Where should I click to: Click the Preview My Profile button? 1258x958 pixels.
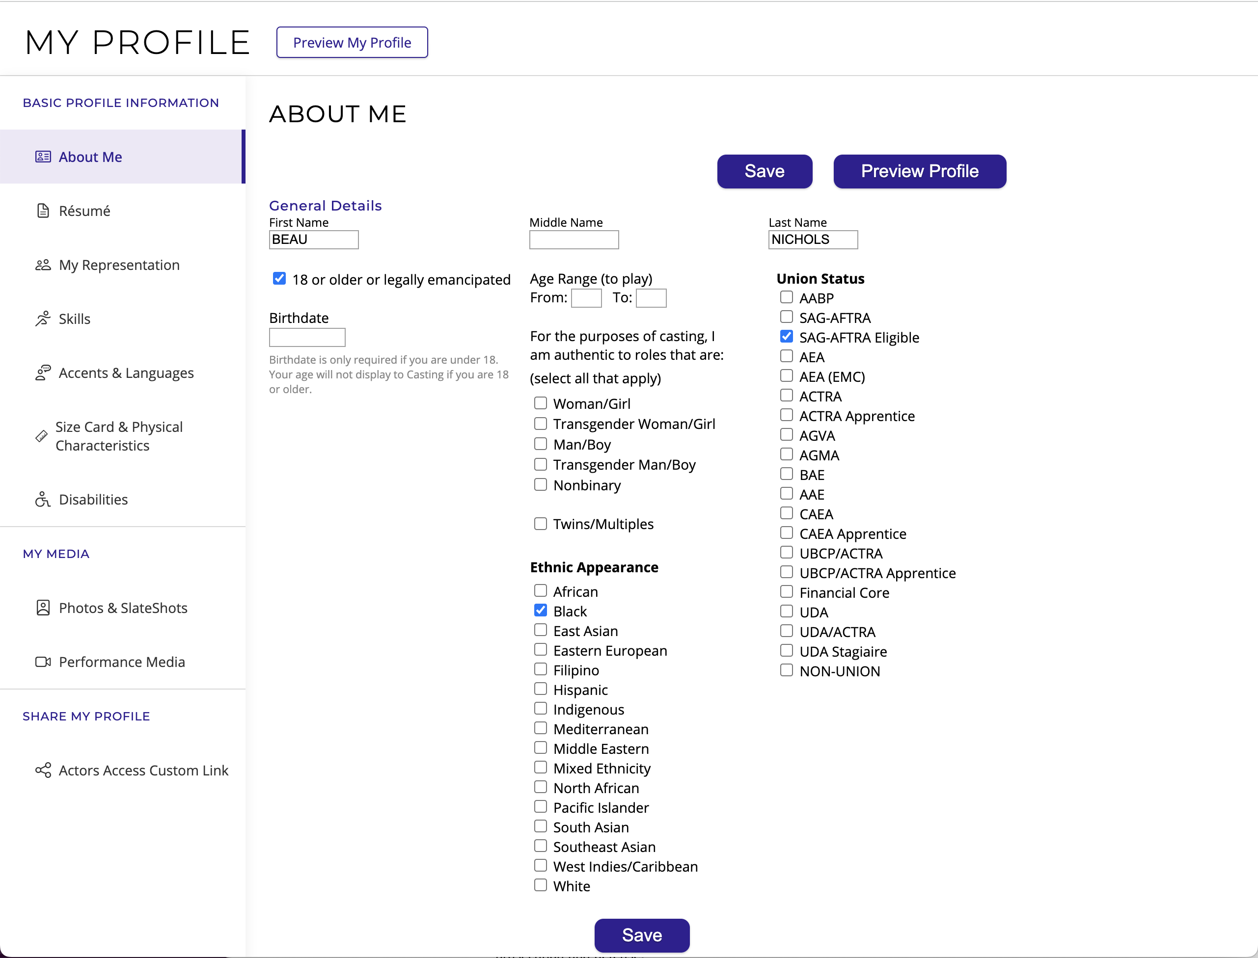click(x=352, y=43)
